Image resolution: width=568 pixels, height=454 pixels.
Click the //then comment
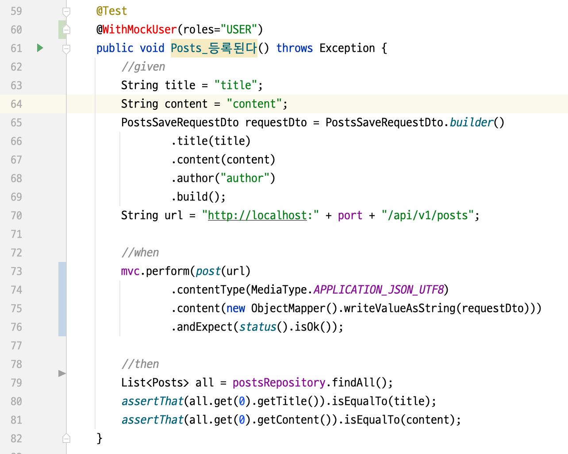pyautogui.click(x=140, y=364)
